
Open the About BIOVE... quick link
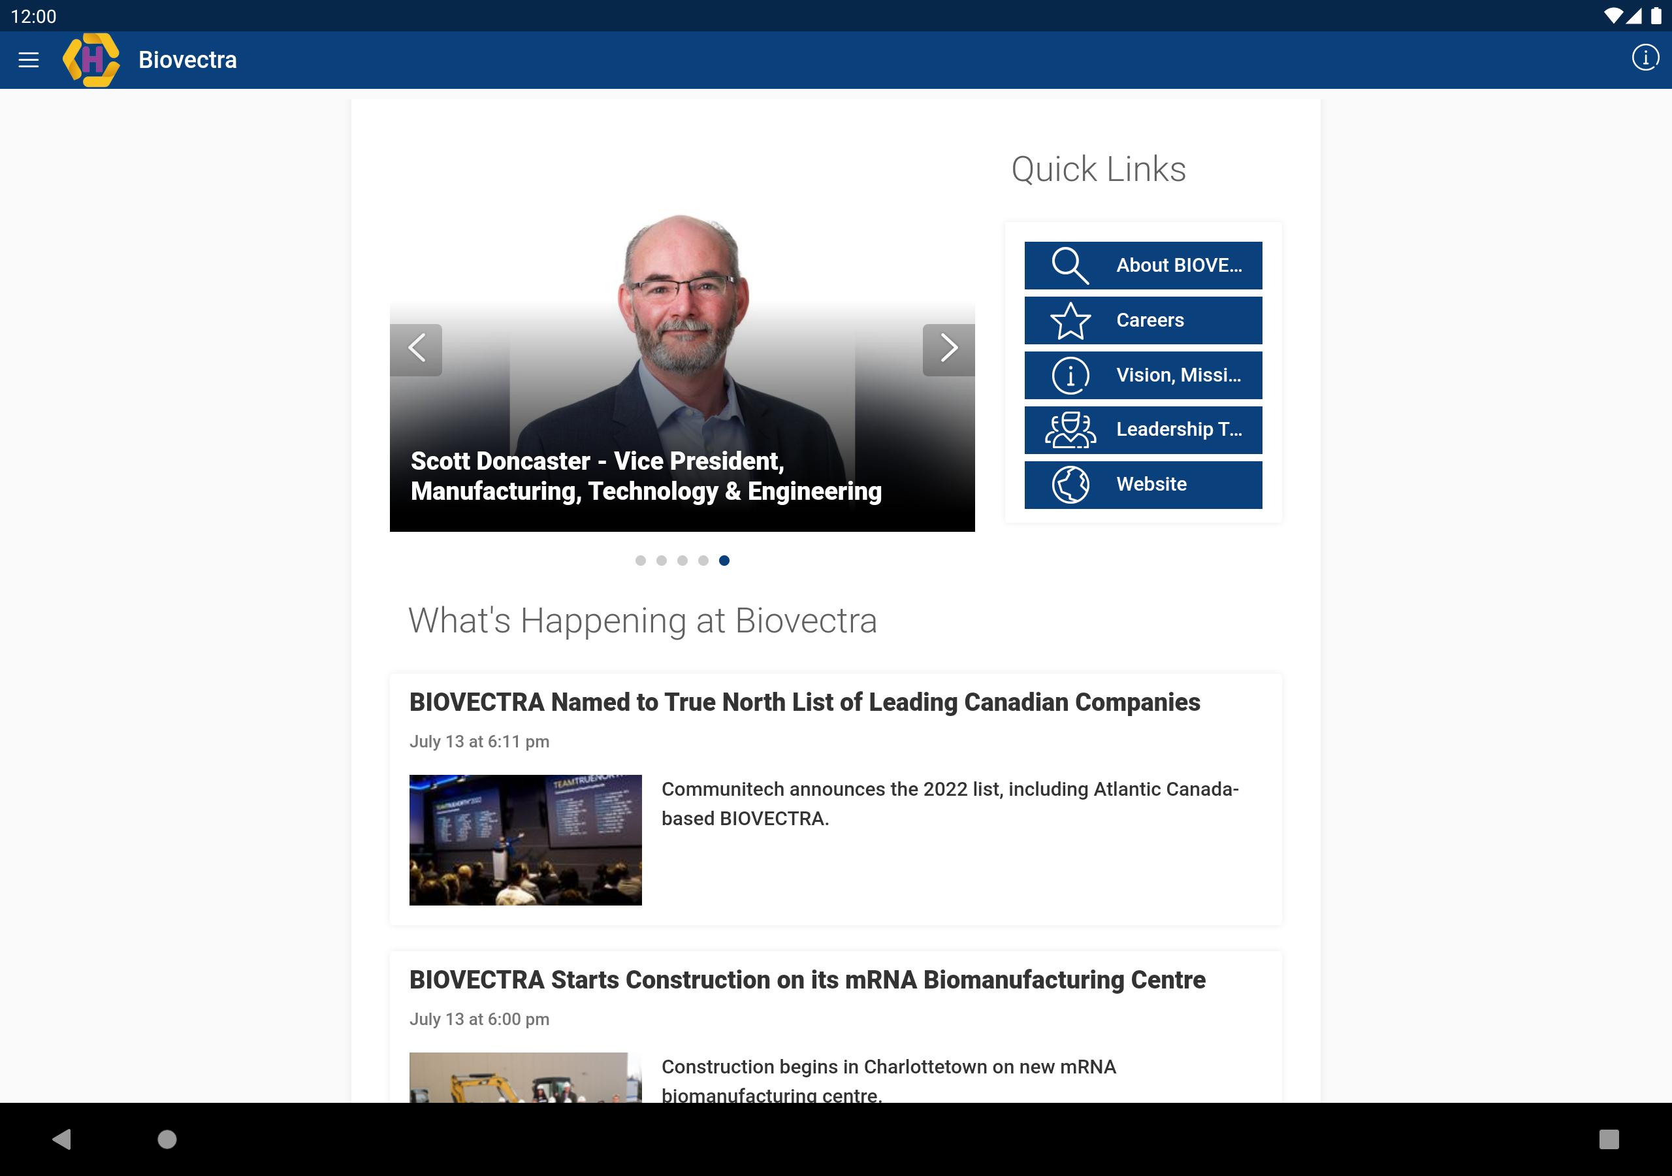[1144, 265]
